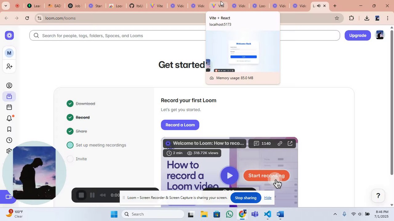394x221 pixels.
Task: Open the Chrome downloads icon
Action: click(x=367, y=18)
